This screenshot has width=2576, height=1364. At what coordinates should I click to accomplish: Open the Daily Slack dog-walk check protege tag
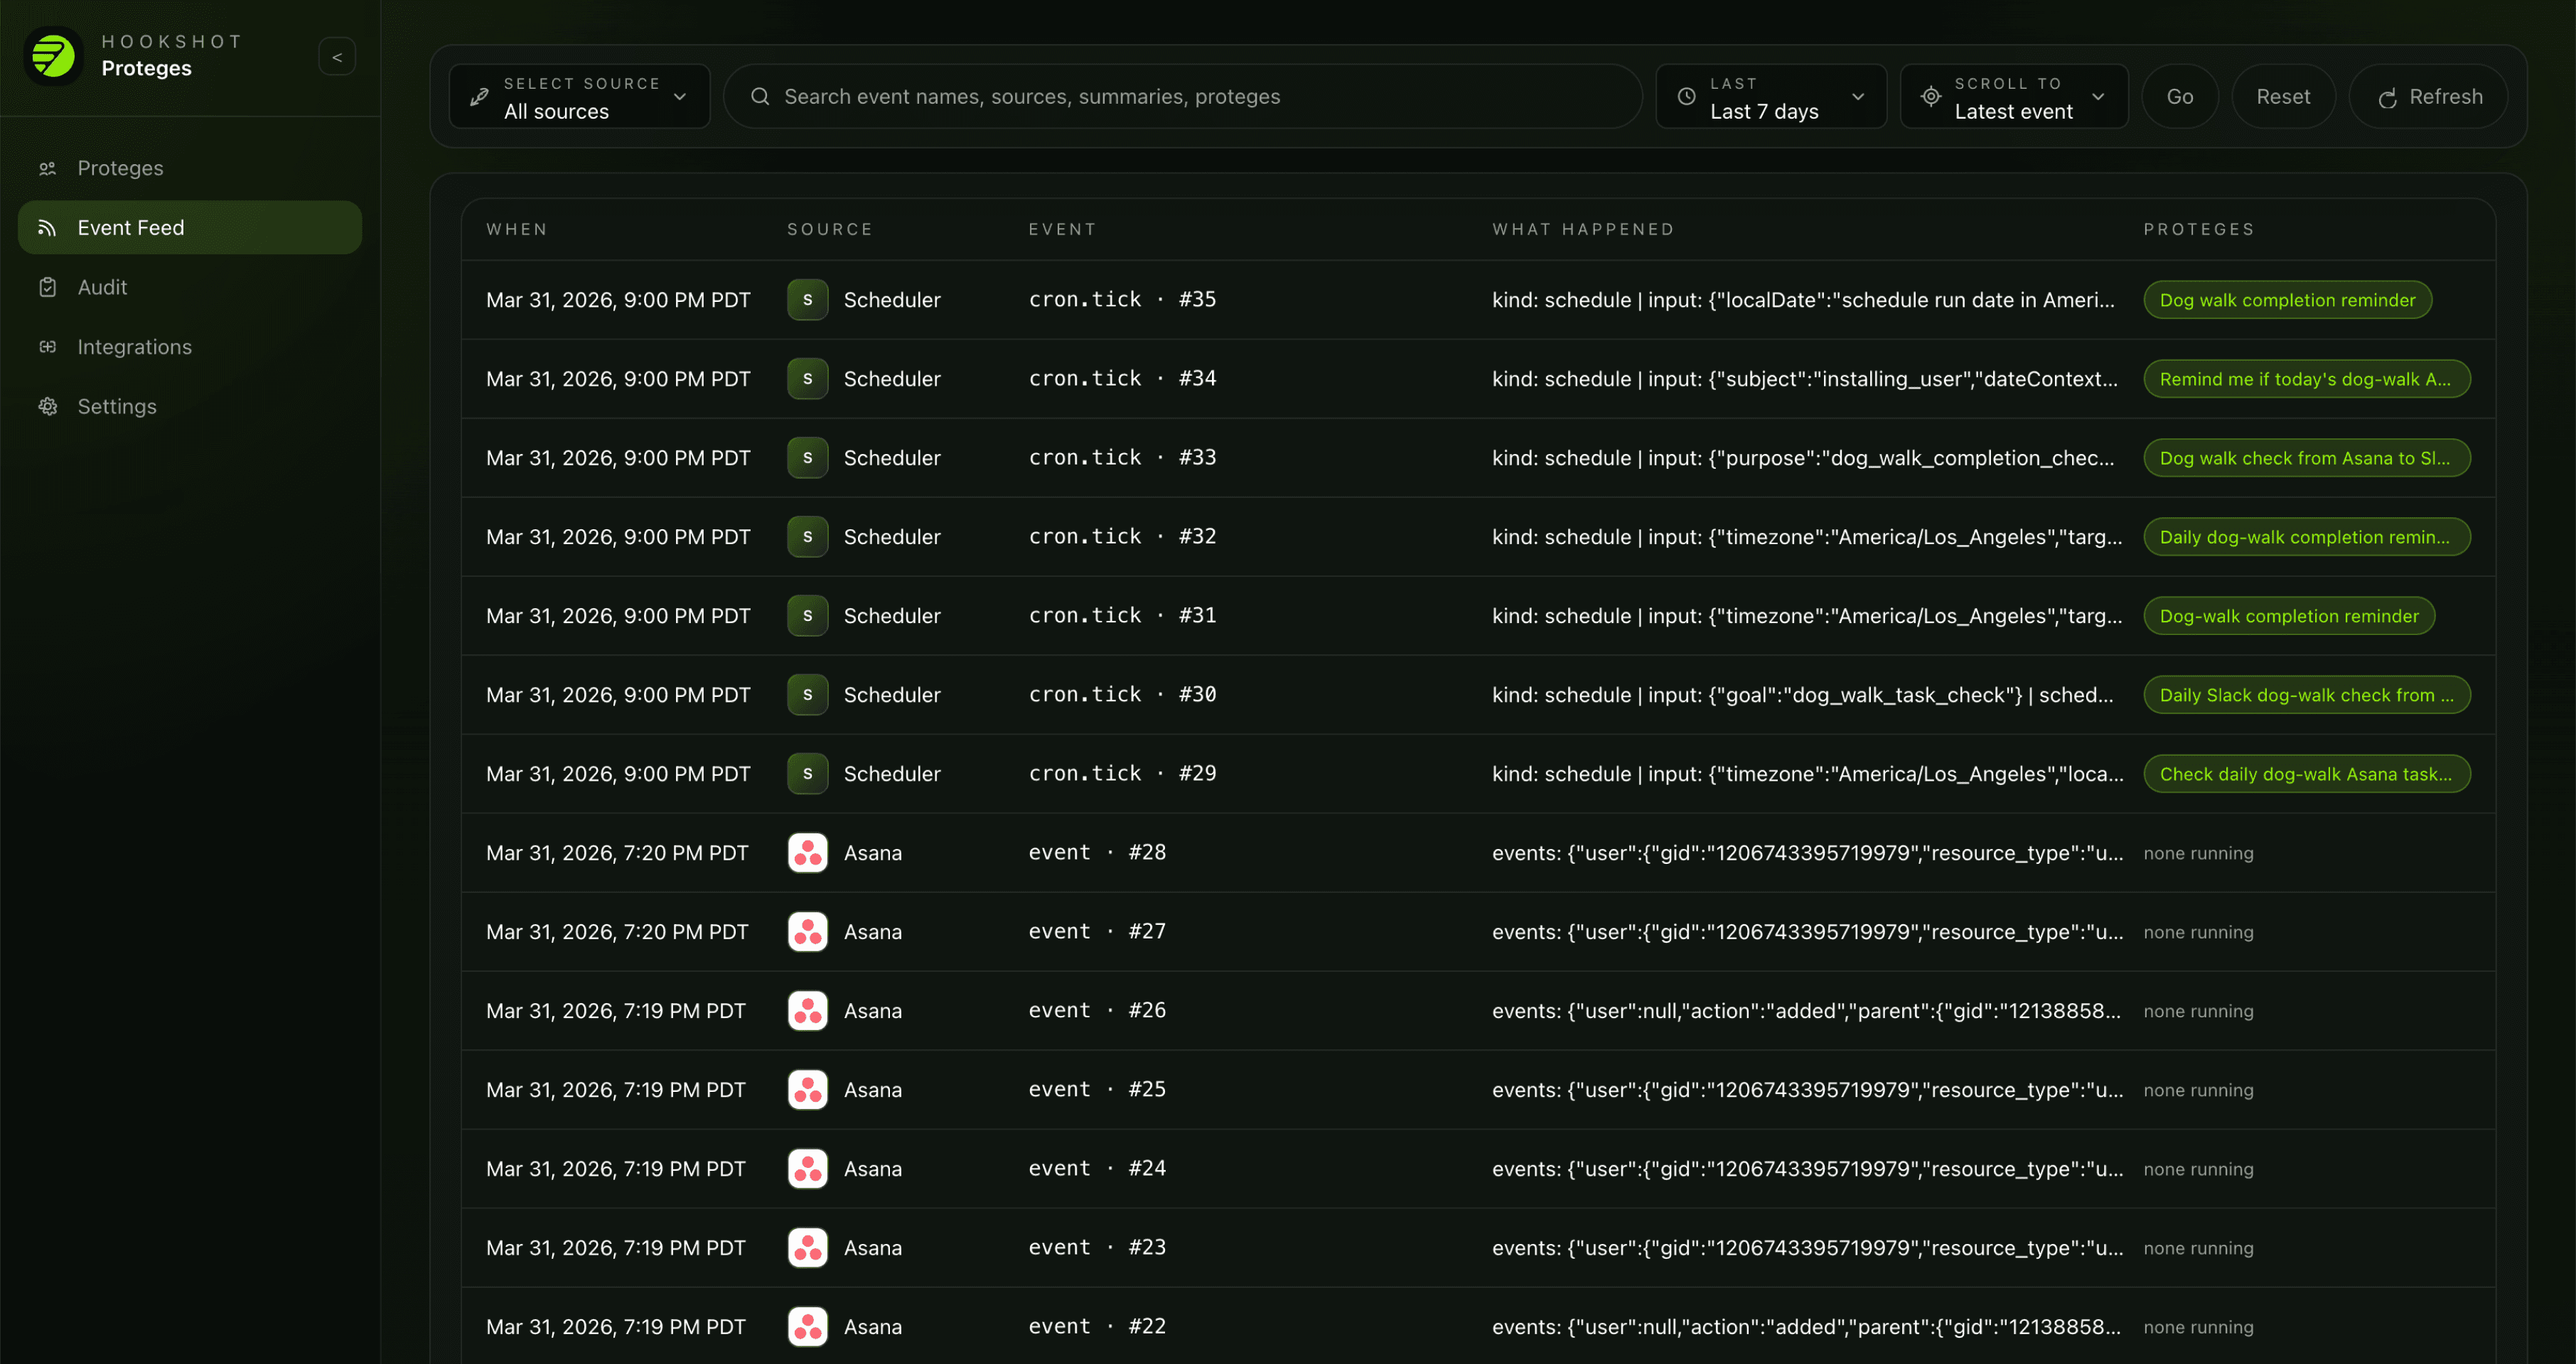click(2305, 695)
